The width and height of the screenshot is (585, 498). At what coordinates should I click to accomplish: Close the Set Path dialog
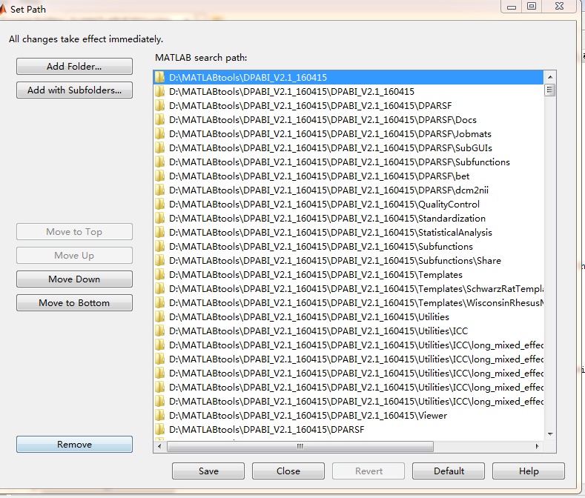coord(288,471)
